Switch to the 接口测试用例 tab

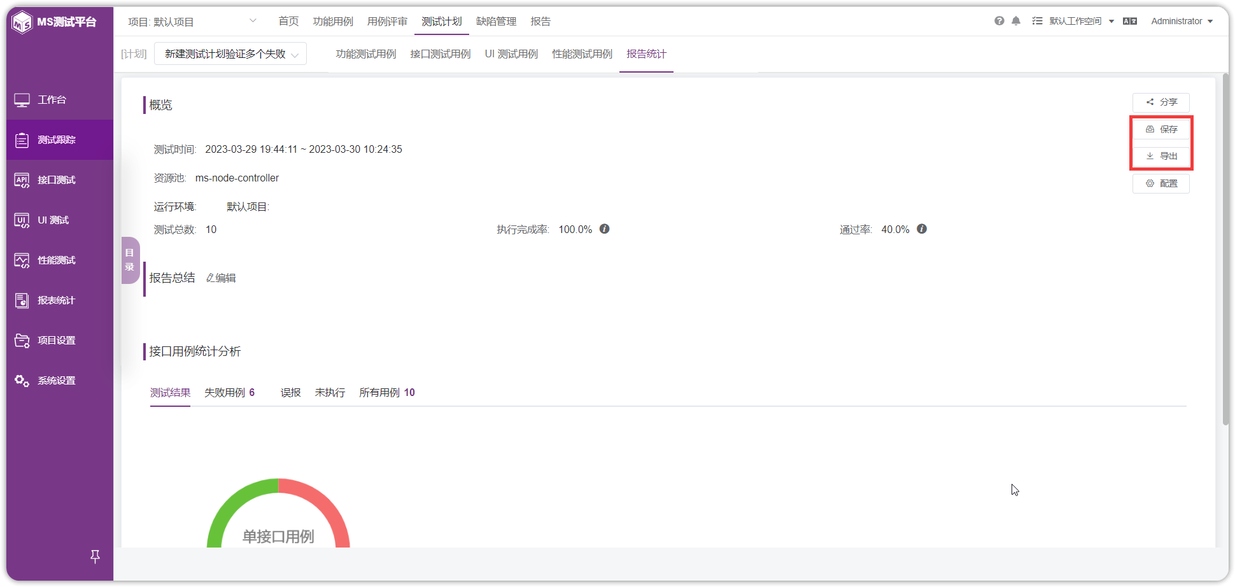(x=441, y=54)
